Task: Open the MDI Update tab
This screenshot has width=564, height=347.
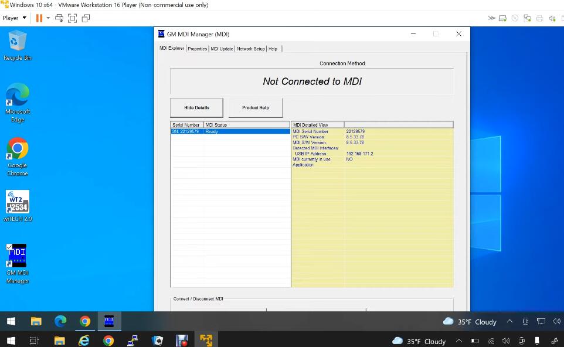Action: [222, 49]
